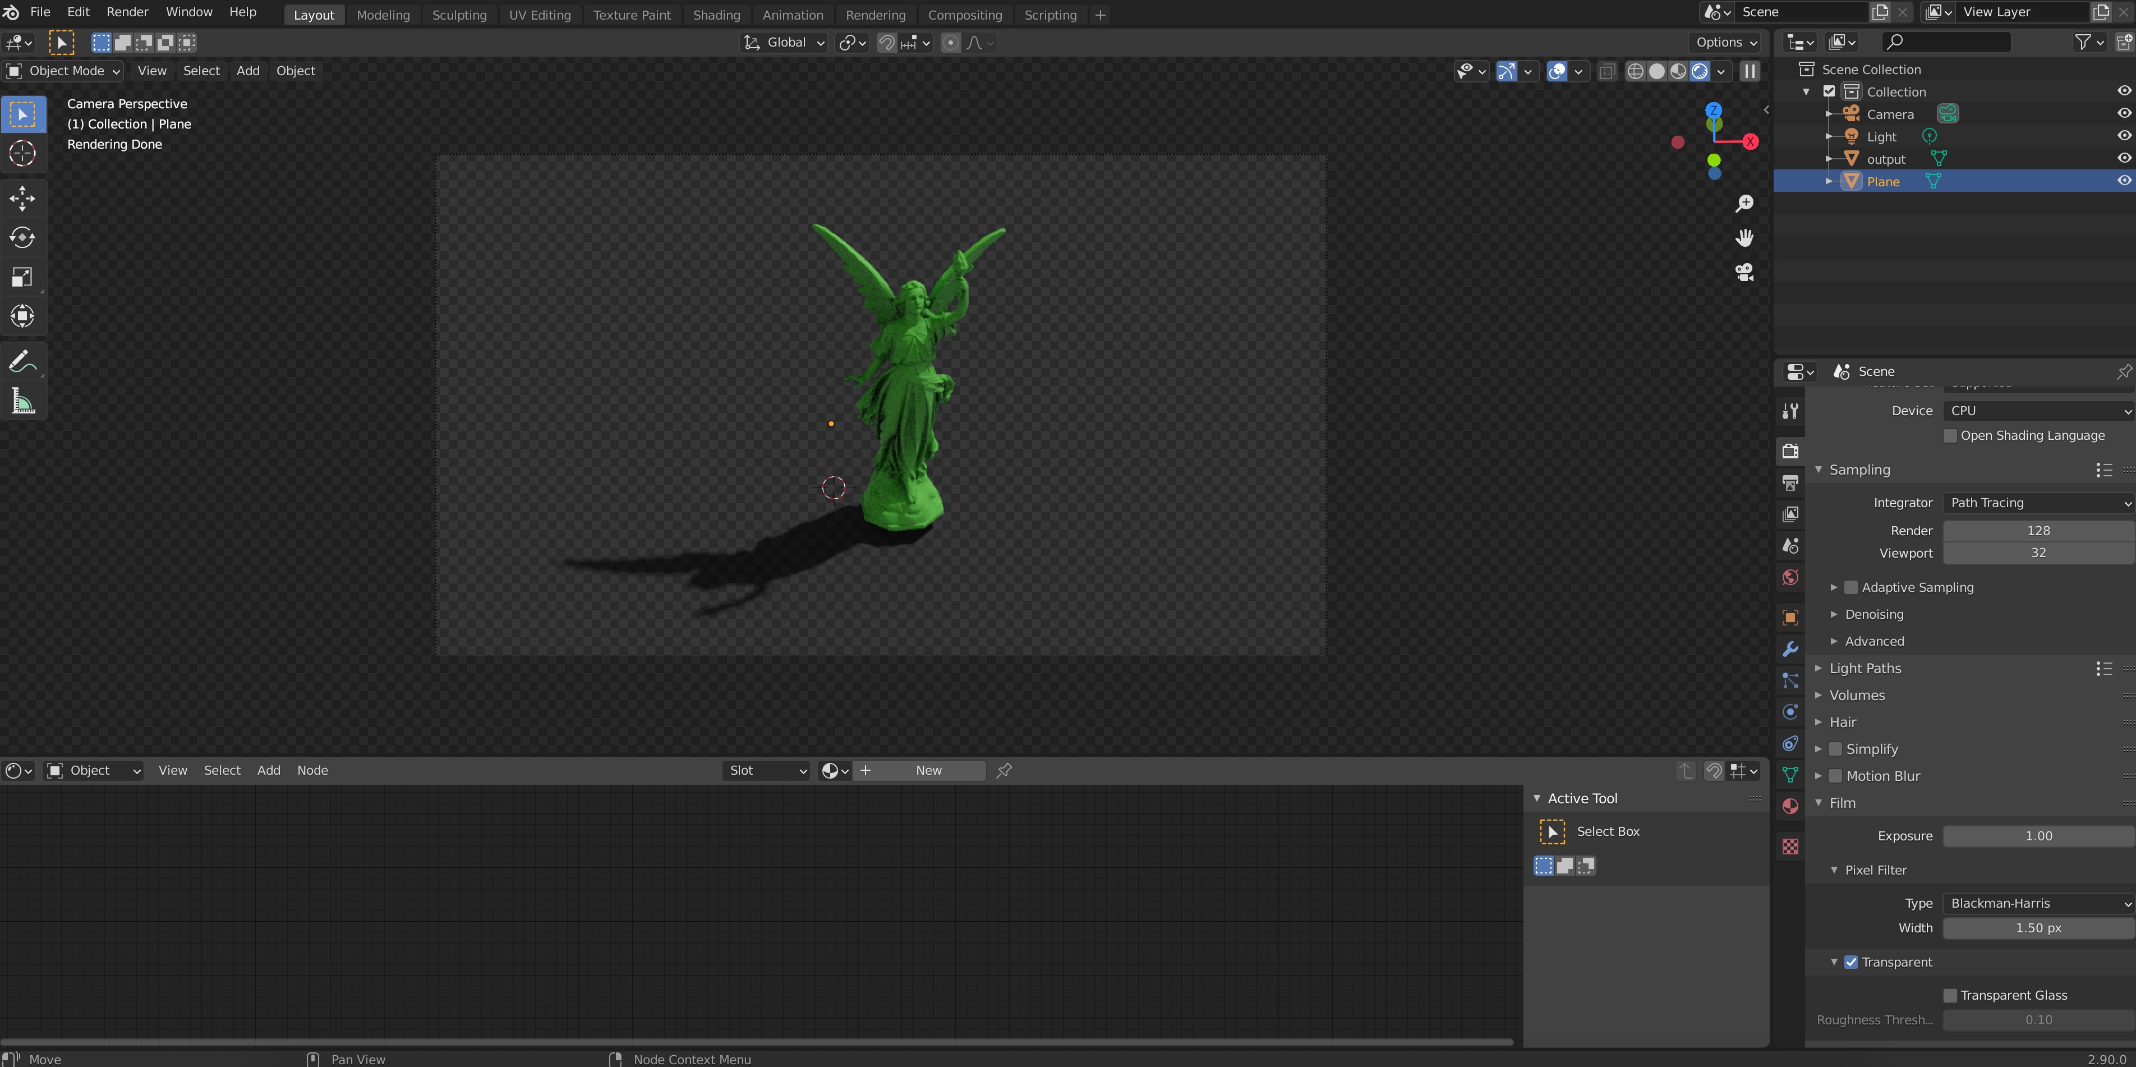Toggle Transparent background checkbox
This screenshot has width=2136, height=1067.
pyautogui.click(x=1851, y=961)
